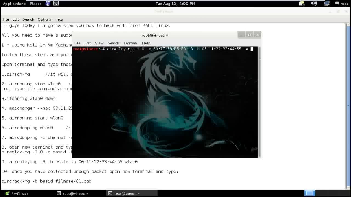351x197 pixels.
Task: Open text editor Options menu
Action: [44, 19]
